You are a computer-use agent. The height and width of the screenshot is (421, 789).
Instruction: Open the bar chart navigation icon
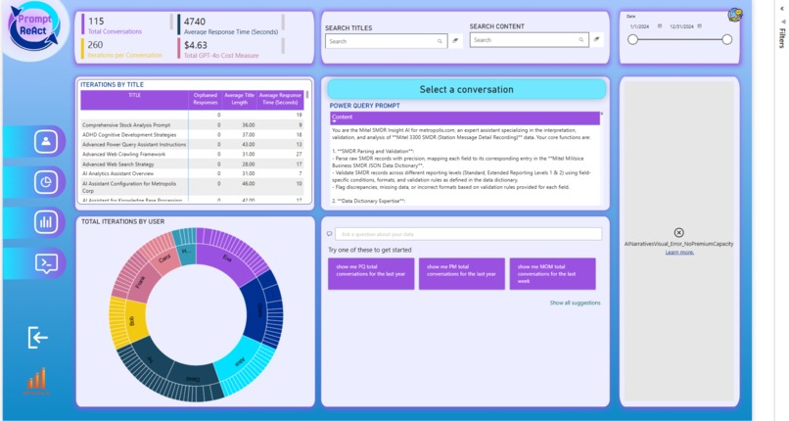click(x=46, y=222)
